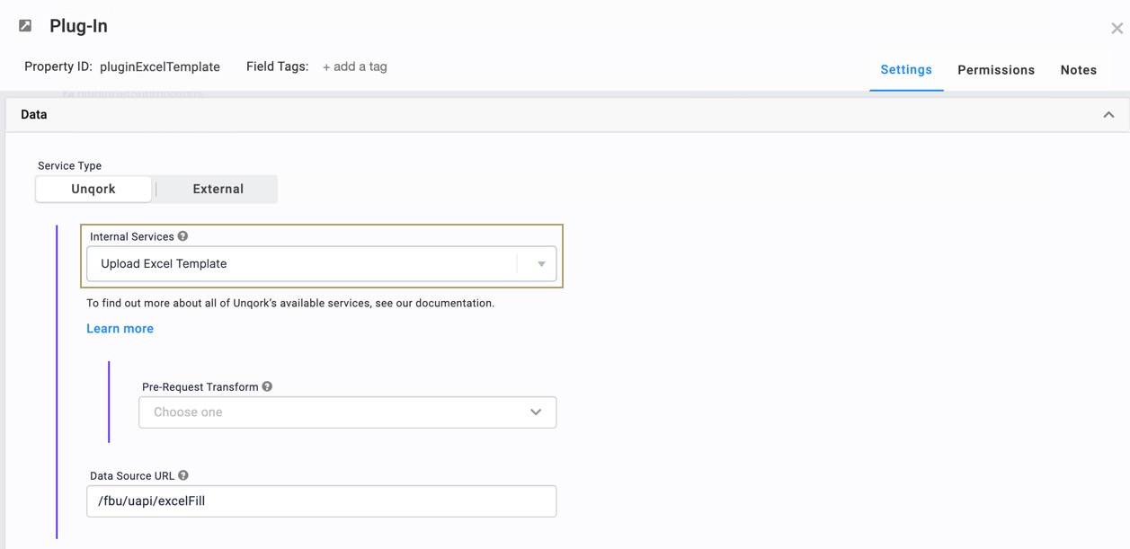The image size is (1130, 549).
Task: Open the Pre-Request Transform dropdown
Action: click(x=348, y=412)
